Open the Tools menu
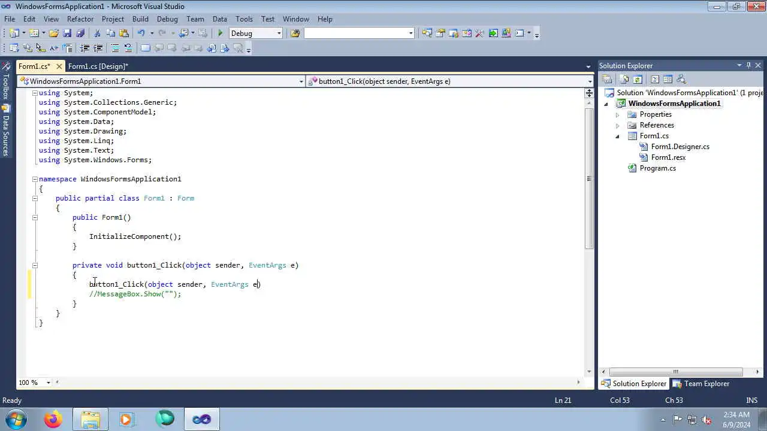Screen dimensions: 767x431 click(x=244, y=19)
